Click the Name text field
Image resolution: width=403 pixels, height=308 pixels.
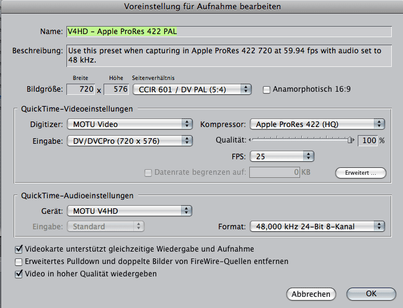pos(228,32)
